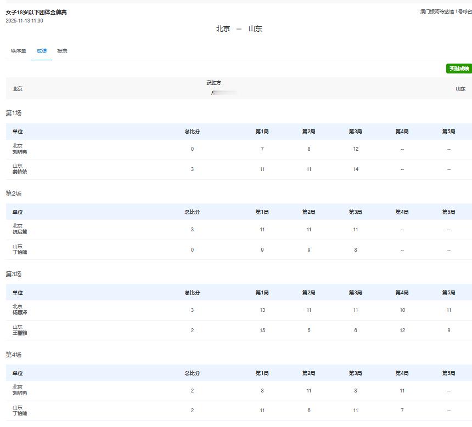Image resolution: width=472 pixels, height=427 pixels.
Task: Click 第3局 header in match 1 table
Action: (x=356, y=132)
